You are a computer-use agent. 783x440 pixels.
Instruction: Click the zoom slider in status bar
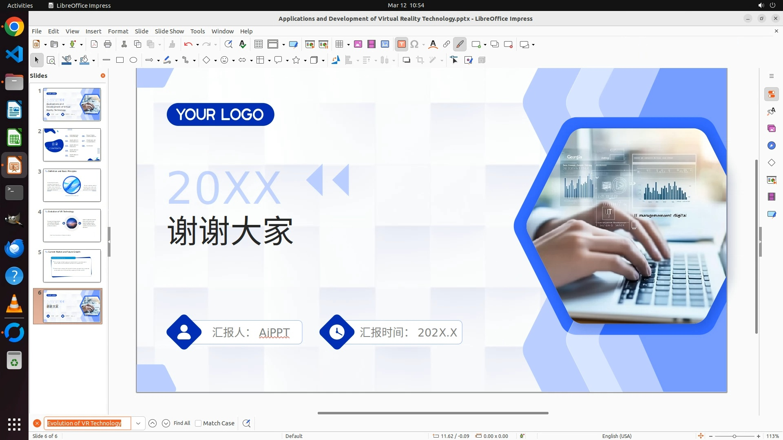click(734, 436)
